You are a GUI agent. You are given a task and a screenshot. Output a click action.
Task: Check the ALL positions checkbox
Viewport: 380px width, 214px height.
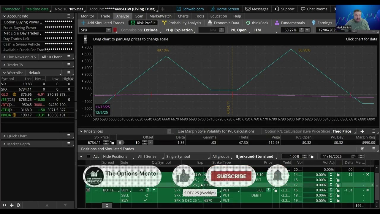[x=88, y=156]
